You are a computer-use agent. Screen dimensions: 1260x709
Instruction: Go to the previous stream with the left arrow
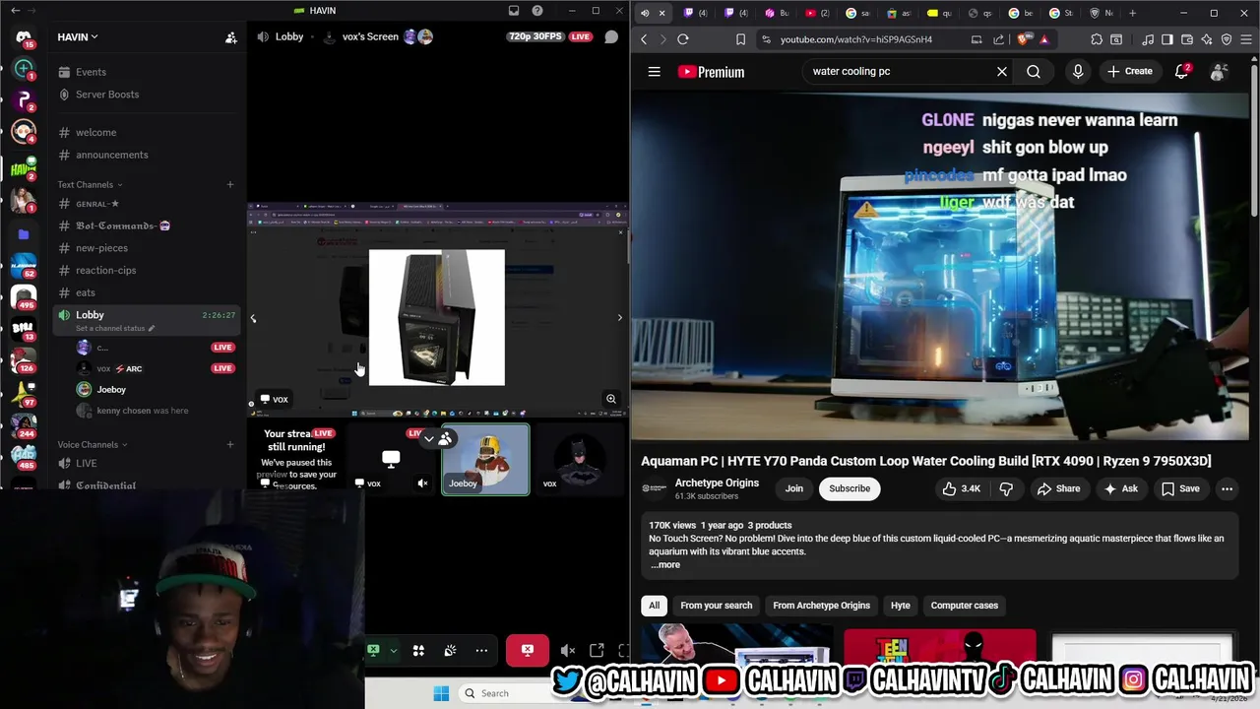click(253, 318)
